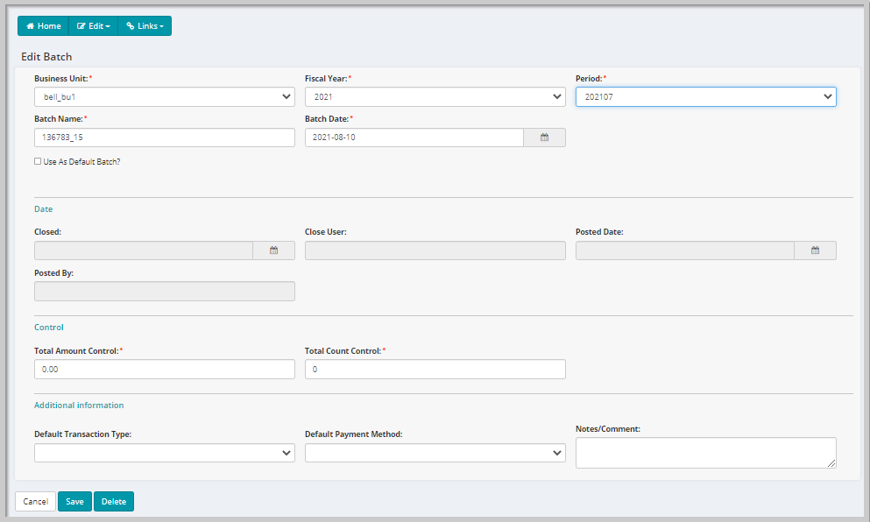Open the Links menu
This screenshot has width=870, height=522.
[x=145, y=25]
